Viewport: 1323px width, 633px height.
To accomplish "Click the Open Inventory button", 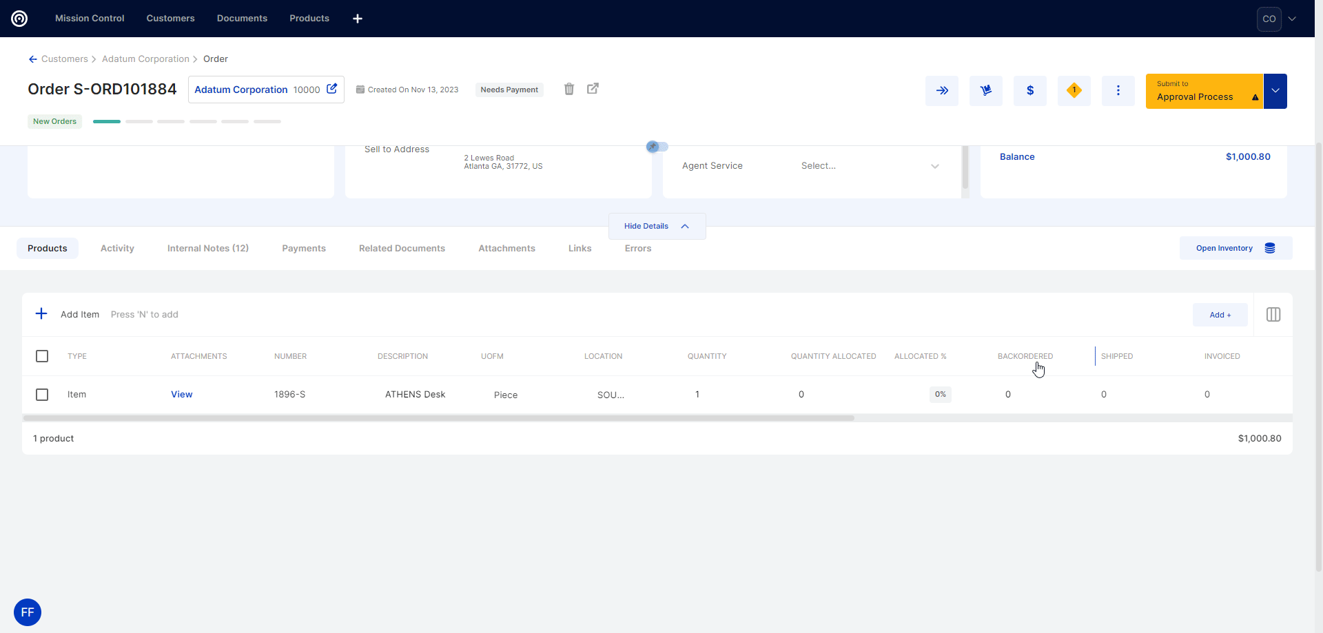I will (x=1235, y=249).
